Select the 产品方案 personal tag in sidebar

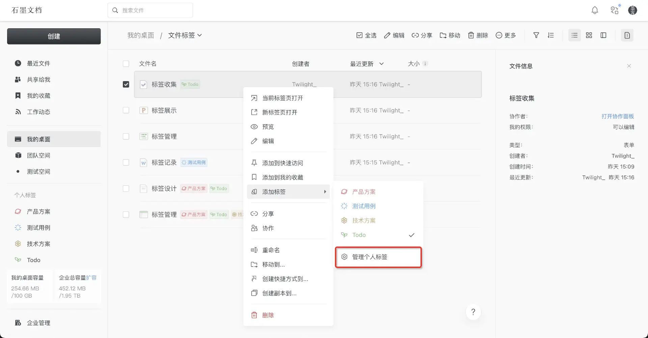54,212
